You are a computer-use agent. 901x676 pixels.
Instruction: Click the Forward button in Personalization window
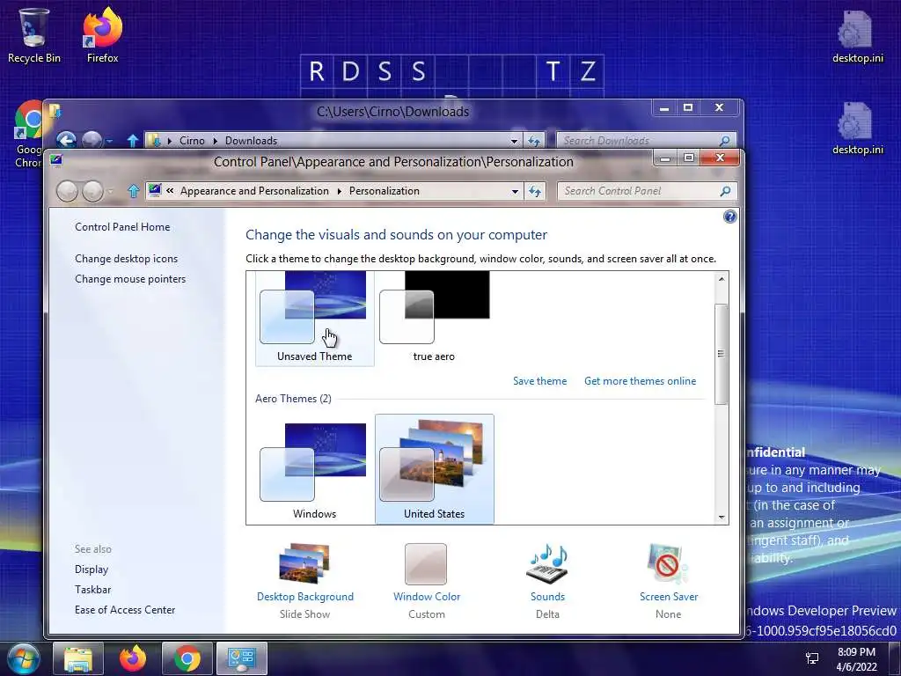92,191
